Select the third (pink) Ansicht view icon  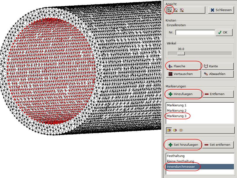pos(182,10)
